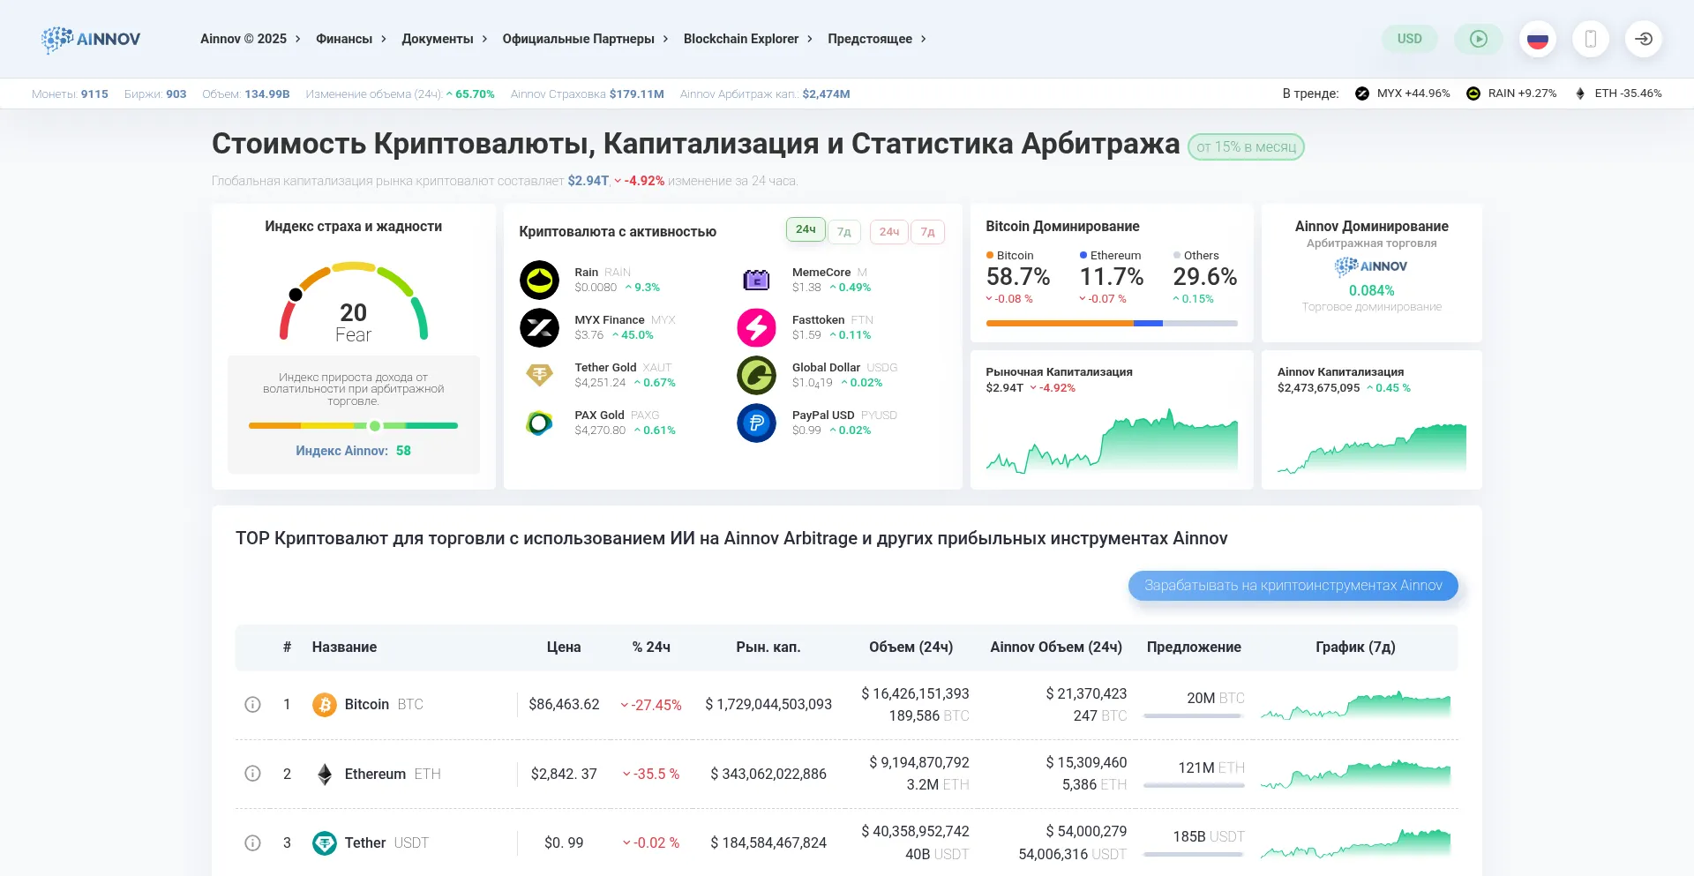This screenshot has width=1694, height=876.
Task: Click the login arrow icon
Action: coord(1643,39)
